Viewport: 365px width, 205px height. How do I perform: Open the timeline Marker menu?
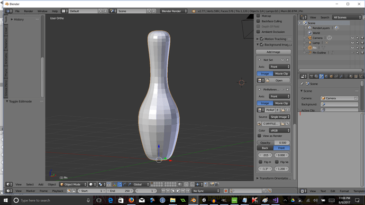click(x=31, y=191)
